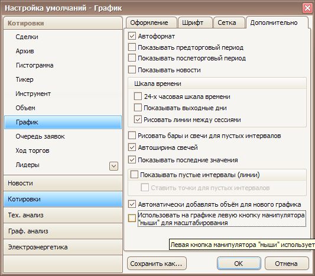Viewport: 315px width, 276px height.
Task: Expand list with the down-arrow below Лидеры
Action: point(113,166)
